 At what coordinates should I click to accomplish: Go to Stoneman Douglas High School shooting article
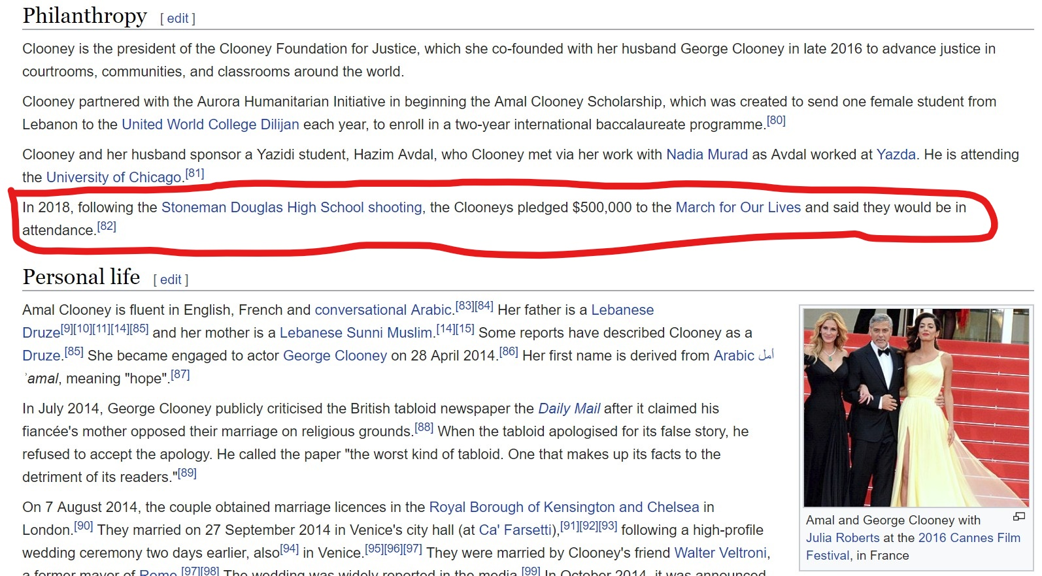click(x=292, y=207)
